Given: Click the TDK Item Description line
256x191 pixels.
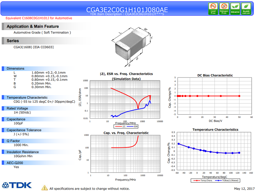Looking at the screenshot, I should point(127,14).
